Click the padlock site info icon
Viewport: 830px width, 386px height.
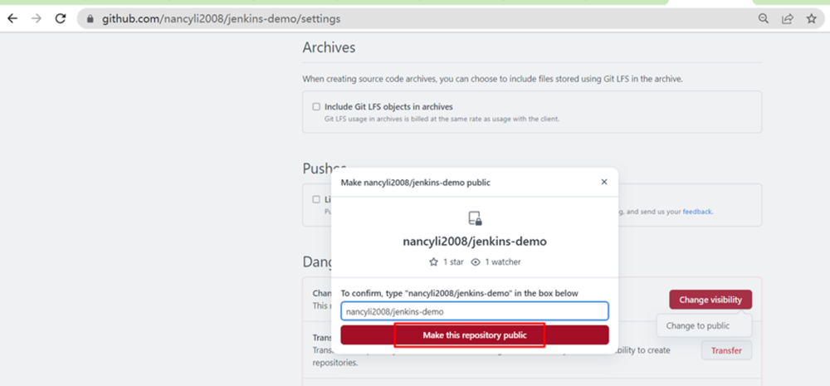pyautogui.click(x=90, y=19)
